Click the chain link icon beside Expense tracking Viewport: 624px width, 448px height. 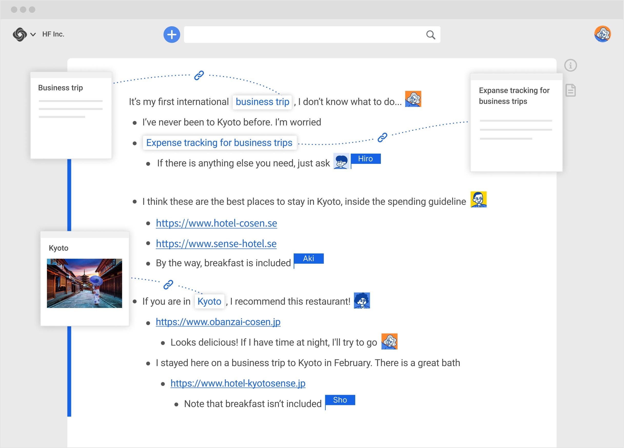(382, 137)
